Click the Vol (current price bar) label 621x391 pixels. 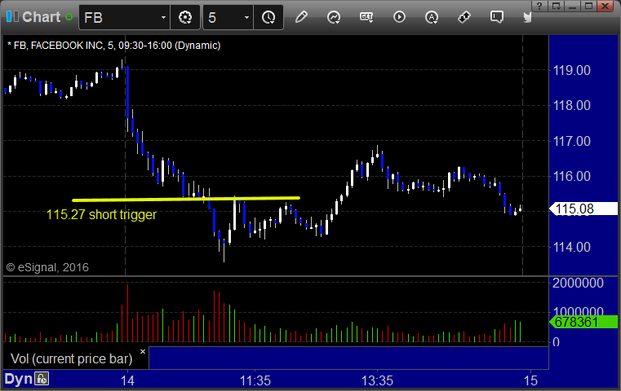(71, 358)
